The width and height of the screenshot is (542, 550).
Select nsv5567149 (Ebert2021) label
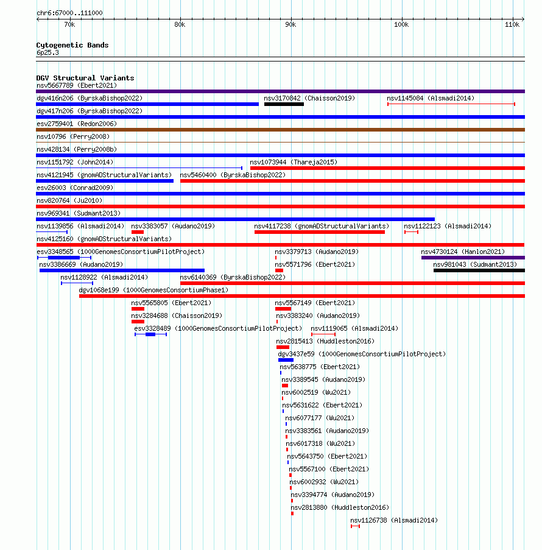[x=315, y=303]
